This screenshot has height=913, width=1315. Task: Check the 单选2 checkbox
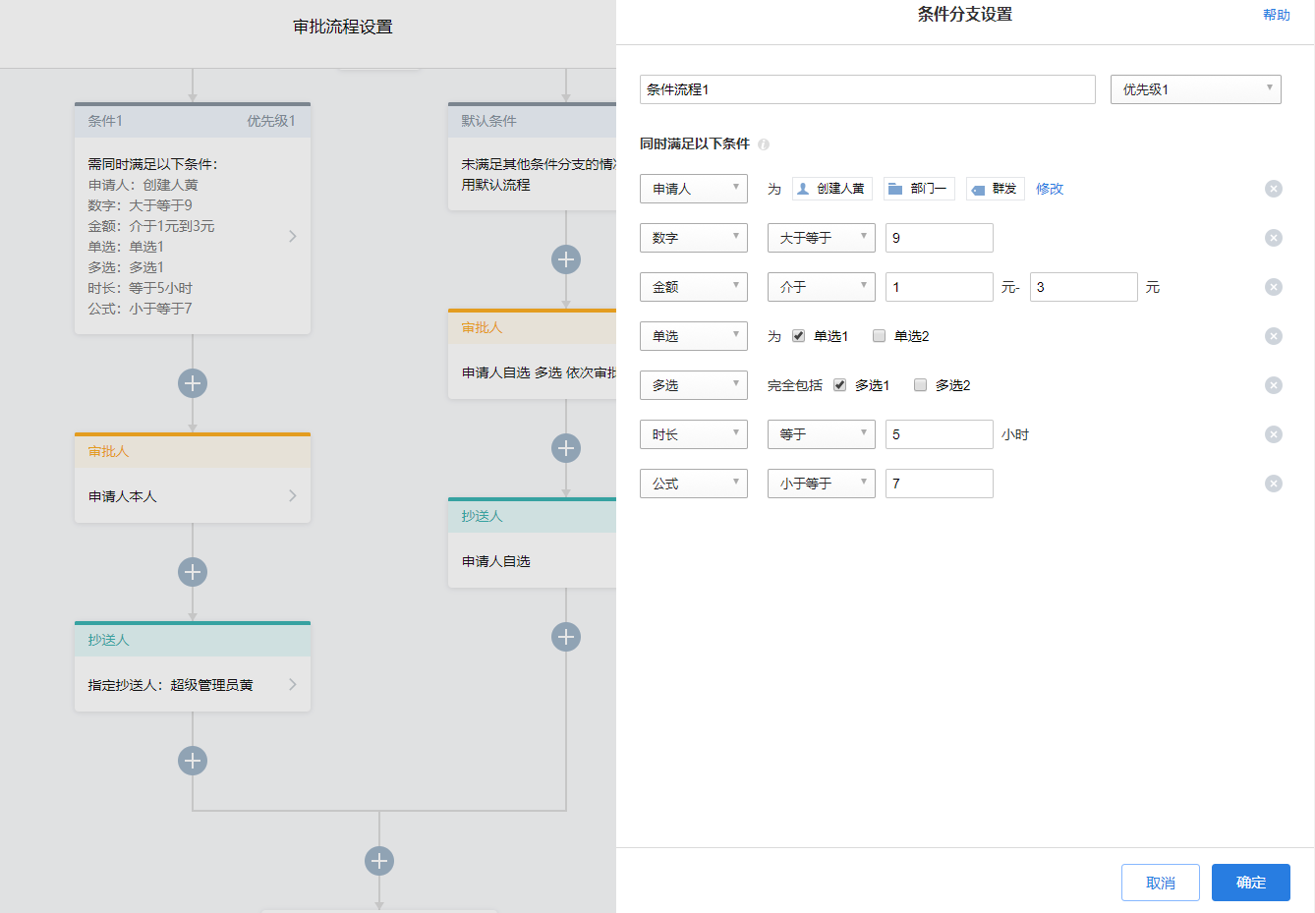(879, 336)
